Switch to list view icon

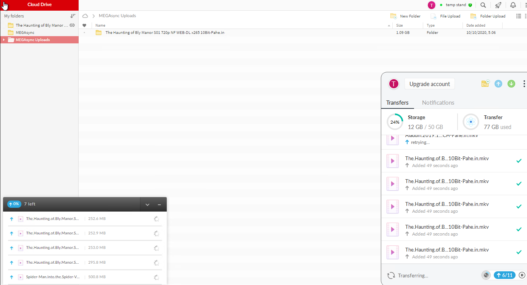pyautogui.click(x=518, y=16)
